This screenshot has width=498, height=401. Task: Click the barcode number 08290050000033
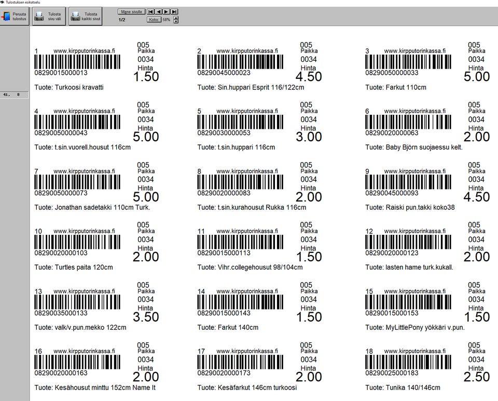click(392, 73)
